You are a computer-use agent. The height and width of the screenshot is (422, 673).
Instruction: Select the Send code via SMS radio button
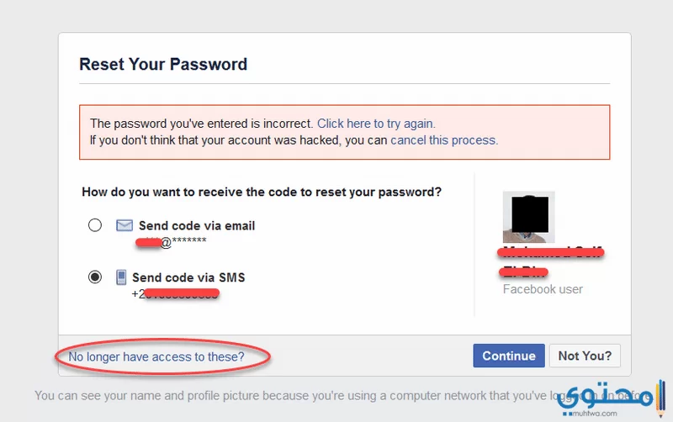click(95, 277)
